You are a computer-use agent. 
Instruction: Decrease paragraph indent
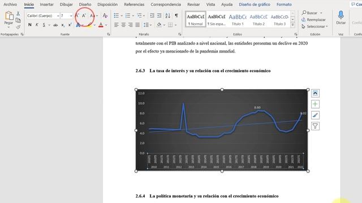tap(152, 16)
